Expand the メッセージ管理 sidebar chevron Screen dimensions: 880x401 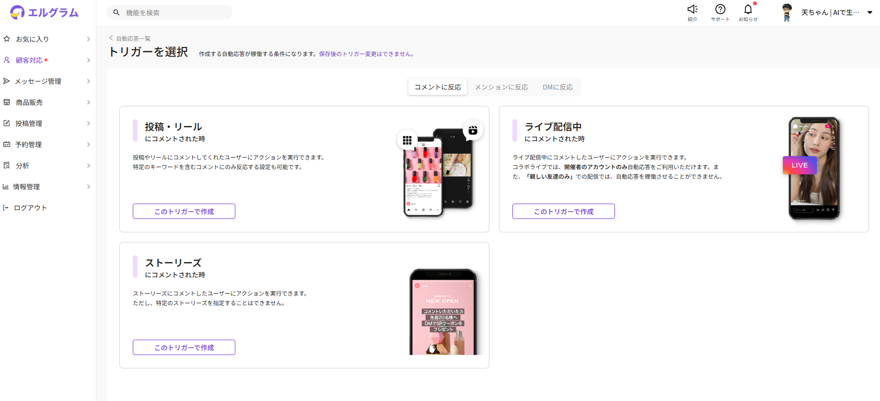[88, 81]
